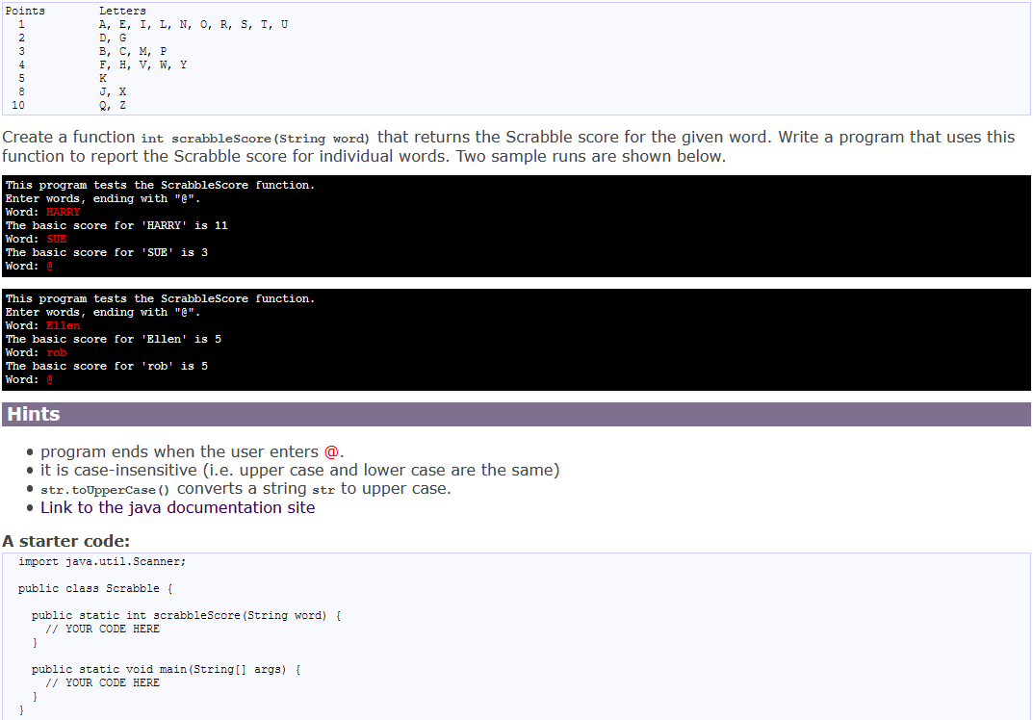The width and height of the screenshot is (1033, 720).
Task: Click code line 'import java.util.Scanner;'
Action: pos(102,561)
